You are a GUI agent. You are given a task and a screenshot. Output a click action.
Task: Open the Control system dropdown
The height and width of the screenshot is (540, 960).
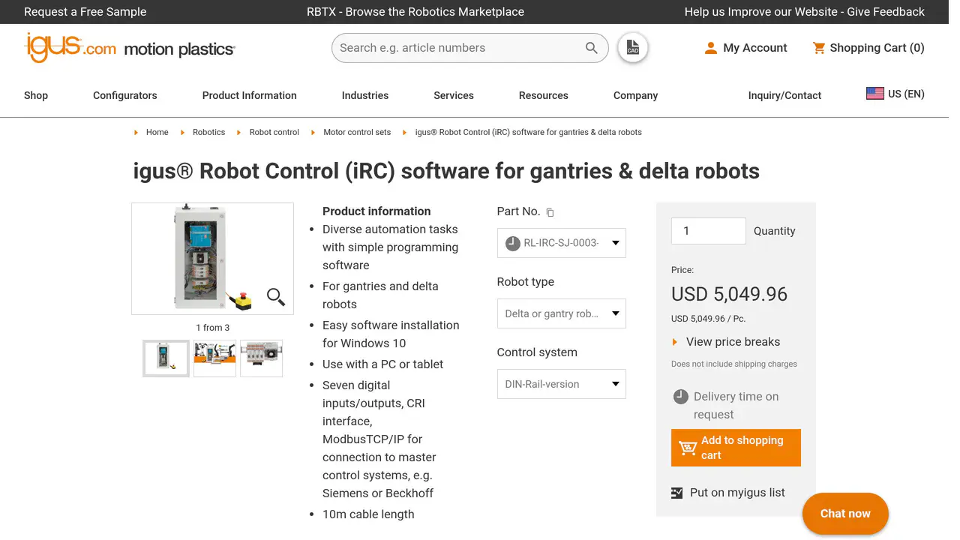561,384
